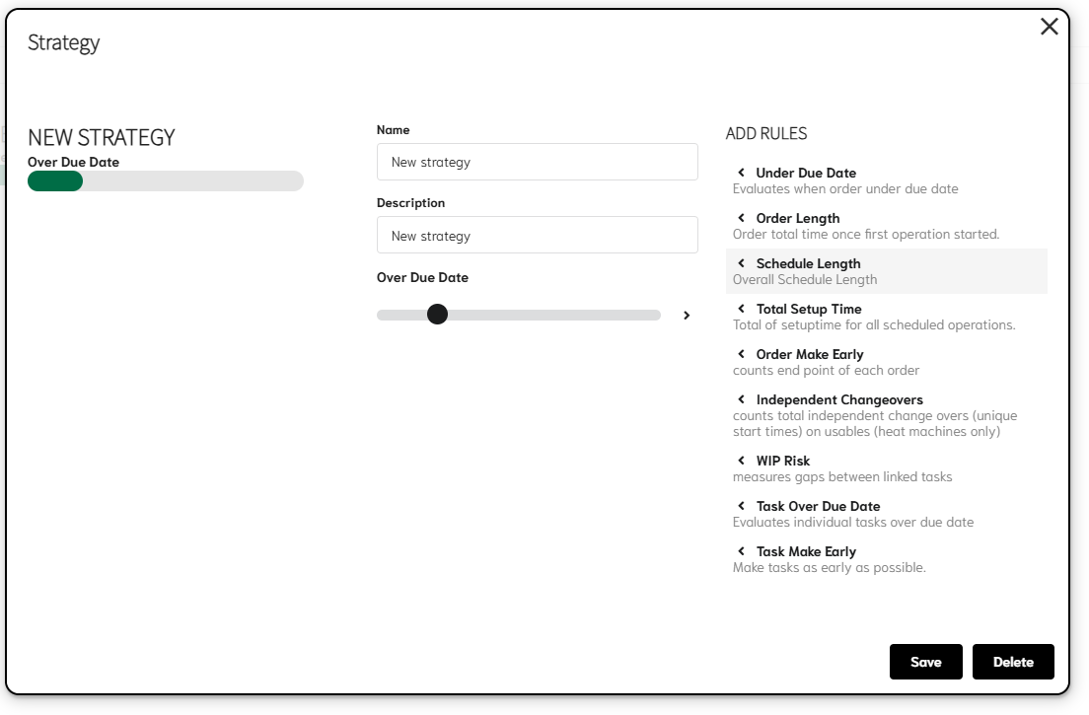Remove Over Due Date rule with right chevron
1089x715 pixels.
(x=687, y=316)
